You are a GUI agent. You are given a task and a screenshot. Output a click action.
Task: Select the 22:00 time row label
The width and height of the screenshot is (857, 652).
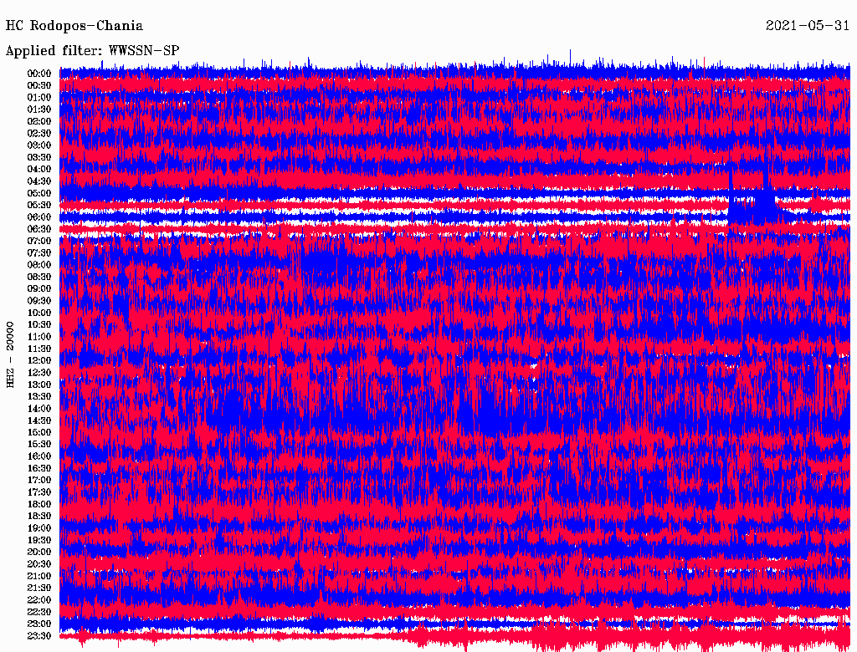pyautogui.click(x=39, y=599)
